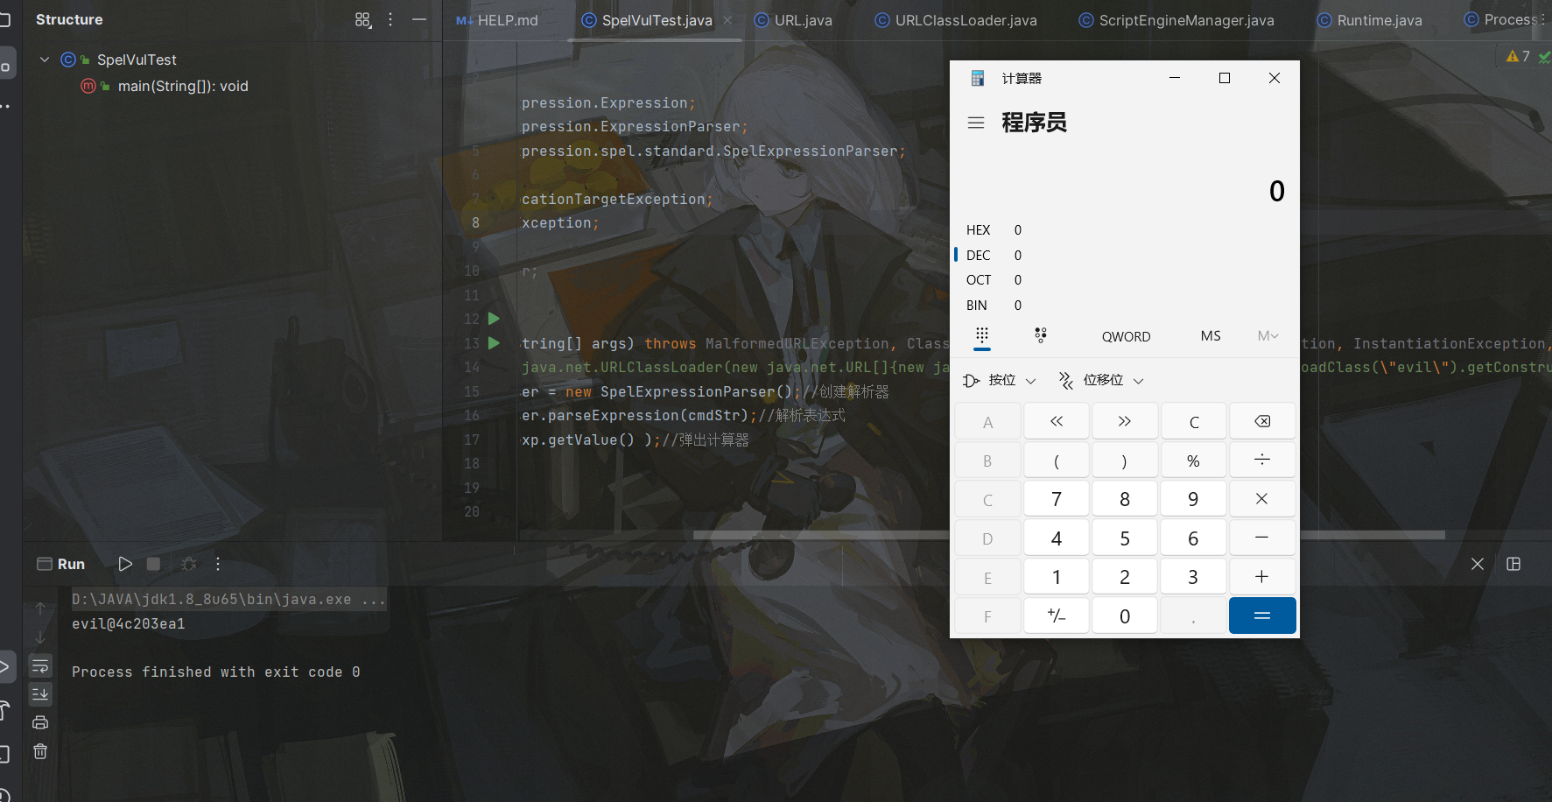This screenshot has width=1552, height=802.
Task: Collapse the SpelVulTest class in Structure panel
Action: pyautogui.click(x=43, y=59)
